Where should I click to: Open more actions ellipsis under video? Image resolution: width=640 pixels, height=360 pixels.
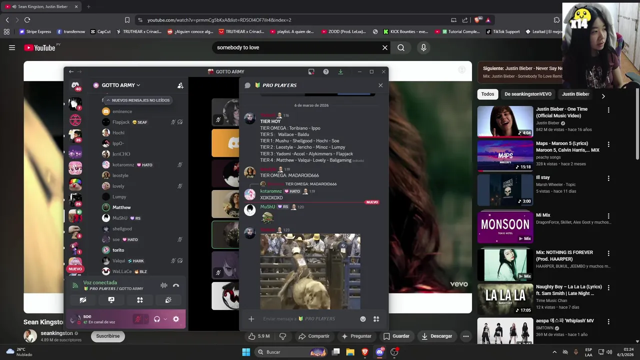pyautogui.click(x=466, y=336)
